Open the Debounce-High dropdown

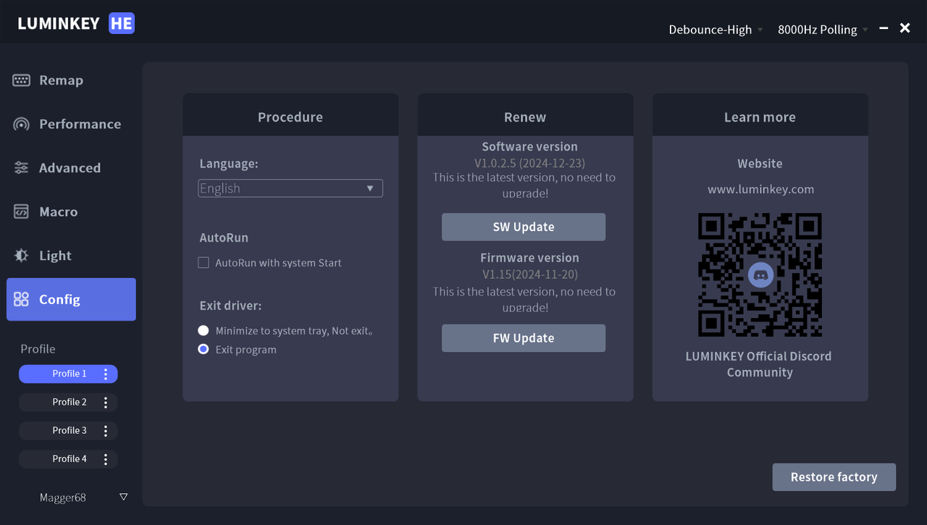tap(716, 30)
